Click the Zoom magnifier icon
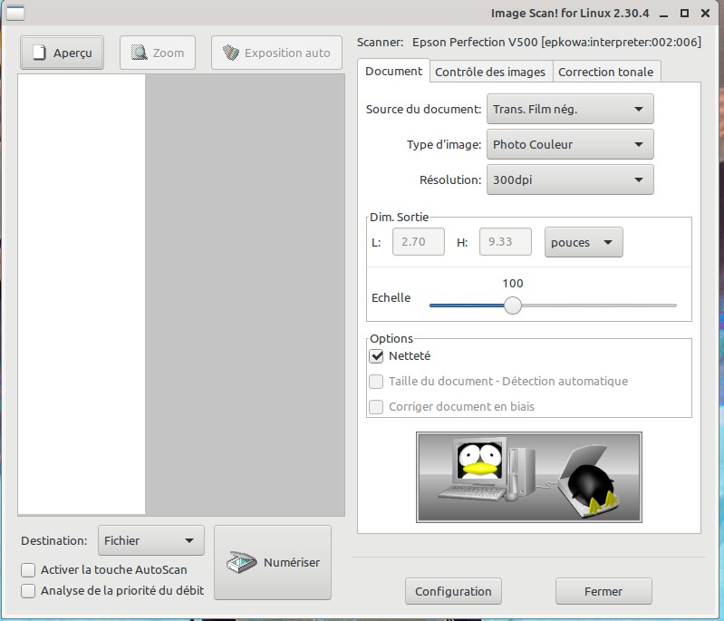Viewport: 724px width, 621px height. pos(139,53)
